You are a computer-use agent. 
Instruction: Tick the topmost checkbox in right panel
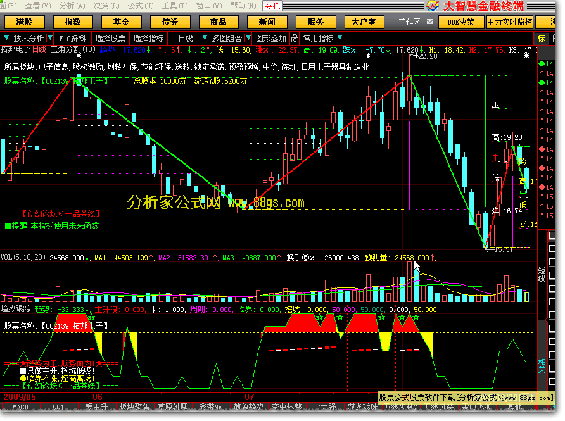pyautogui.click(x=552, y=236)
